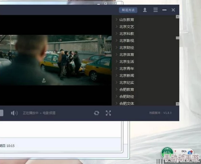Expand the 北京新闻 channel arrow
Screen dimensions: 201x164
point(116,75)
